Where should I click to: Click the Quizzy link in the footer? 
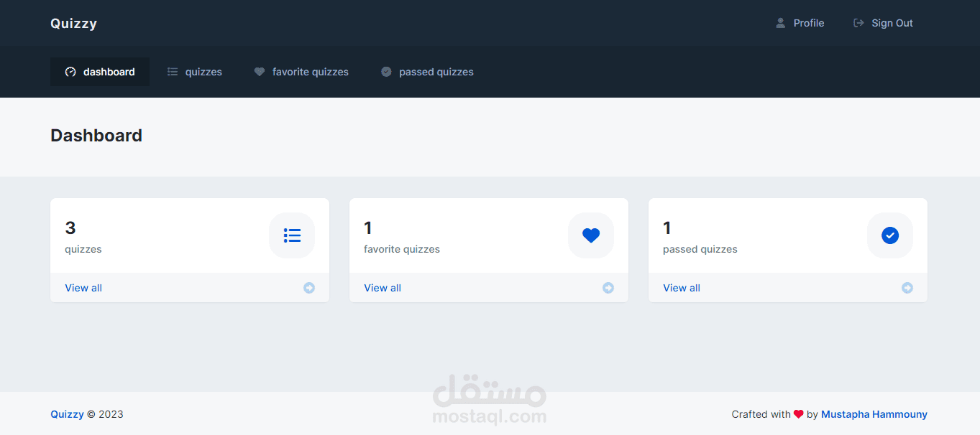pos(67,414)
